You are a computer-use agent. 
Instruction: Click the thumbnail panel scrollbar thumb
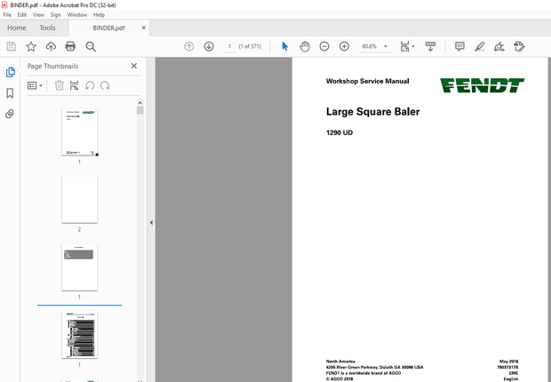(x=140, y=111)
